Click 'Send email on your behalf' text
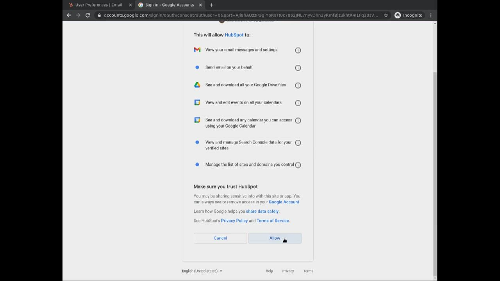The height and width of the screenshot is (281, 500). [229, 67]
